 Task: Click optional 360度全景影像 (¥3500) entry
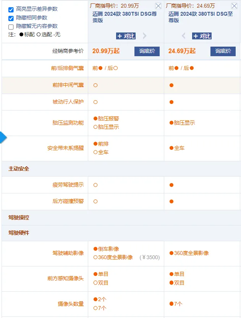(x=126, y=257)
